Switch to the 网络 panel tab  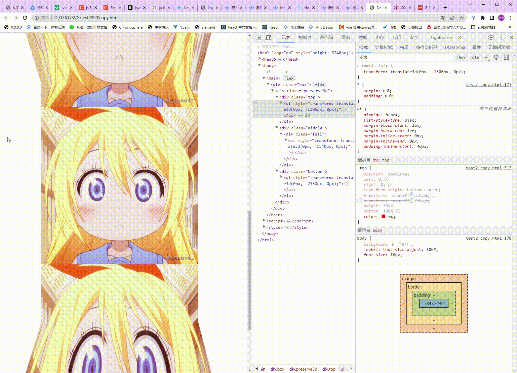pyautogui.click(x=346, y=37)
